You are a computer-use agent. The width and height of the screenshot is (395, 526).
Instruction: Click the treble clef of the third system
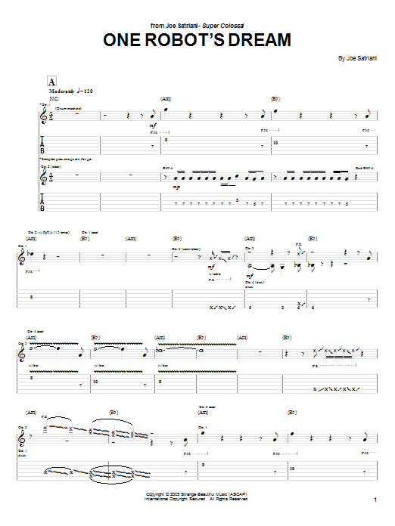(x=21, y=354)
